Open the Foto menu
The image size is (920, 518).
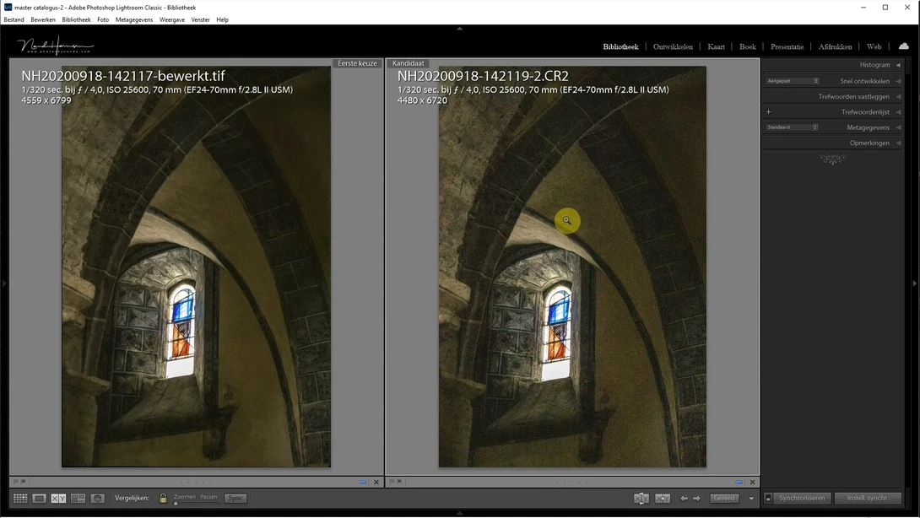click(103, 19)
